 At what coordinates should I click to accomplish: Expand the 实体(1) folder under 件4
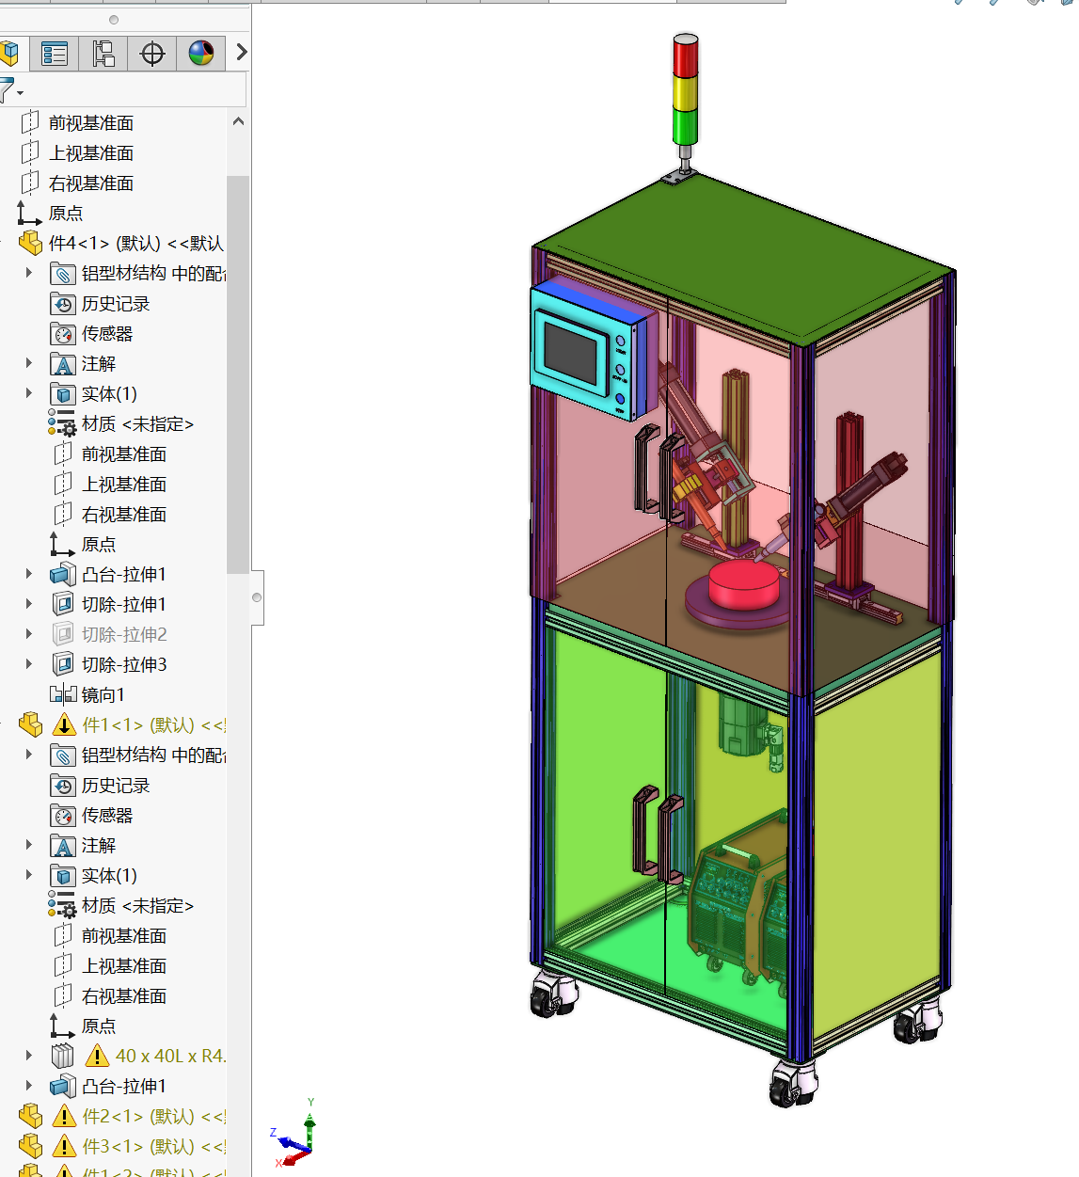coord(28,393)
